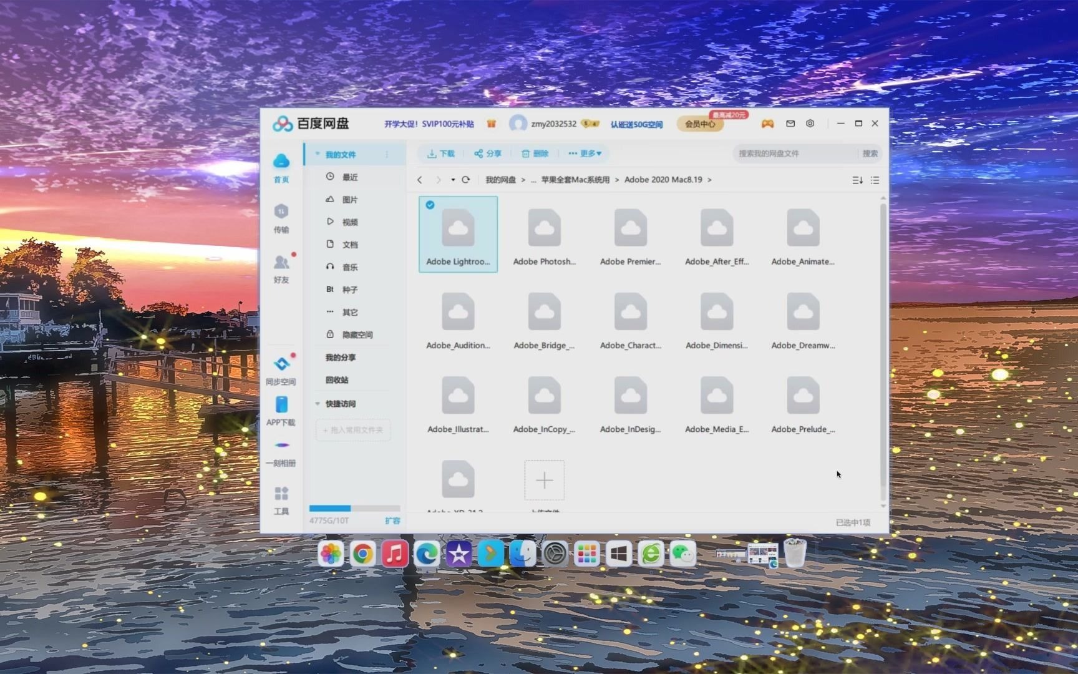Screen dimensions: 1078x674
Task: Open the 好友 friends icon
Action: point(281,261)
